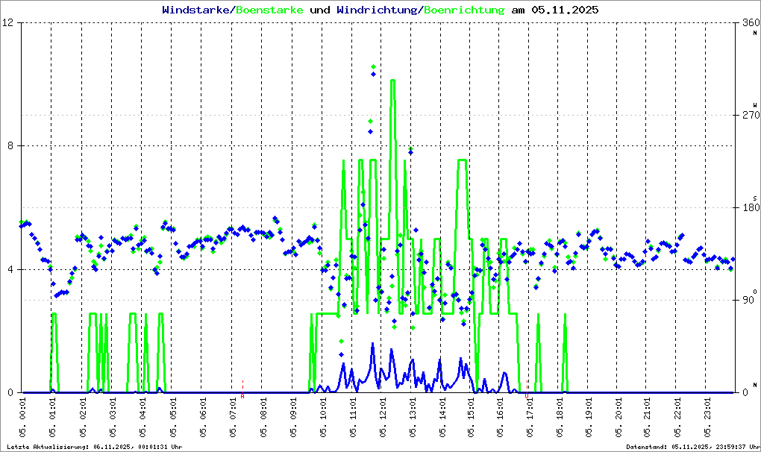Viewport: 761px width, 452px height.
Task: Click the right axis 'S' direction letter
Action: click(x=755, y=198)
